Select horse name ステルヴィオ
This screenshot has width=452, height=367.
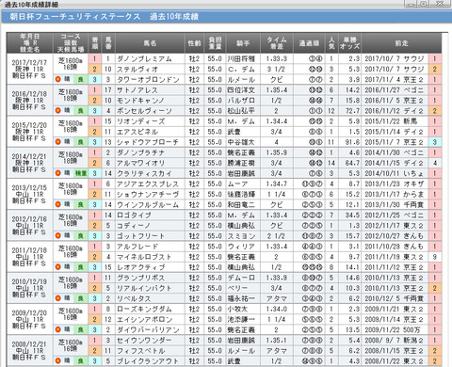[137, 69]
